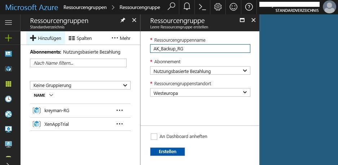Open notifications bell icon

pyautogui.click(x=187, y=7)
